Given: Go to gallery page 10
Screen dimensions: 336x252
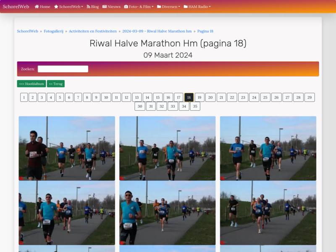Looking at the screenshot, I should [x=106, y=97].
